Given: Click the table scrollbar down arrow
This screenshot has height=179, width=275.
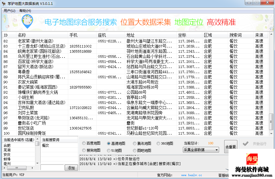Looking at the screenshot, I should 271,133.
